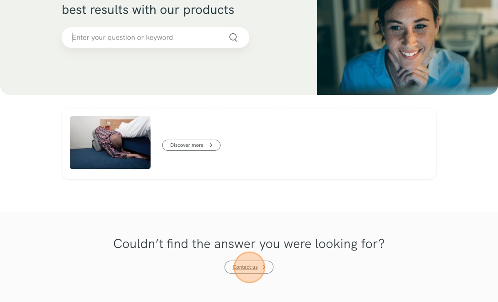
Task: Click the arrow inside Discover more
Action: point(211,145)
